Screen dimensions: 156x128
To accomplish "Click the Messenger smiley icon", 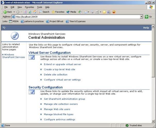I will [114, 12].
